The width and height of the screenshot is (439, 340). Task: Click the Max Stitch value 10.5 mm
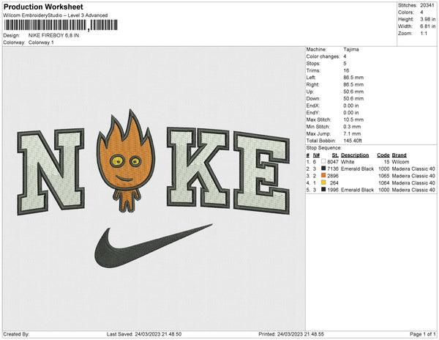click(x=353, y=119)
